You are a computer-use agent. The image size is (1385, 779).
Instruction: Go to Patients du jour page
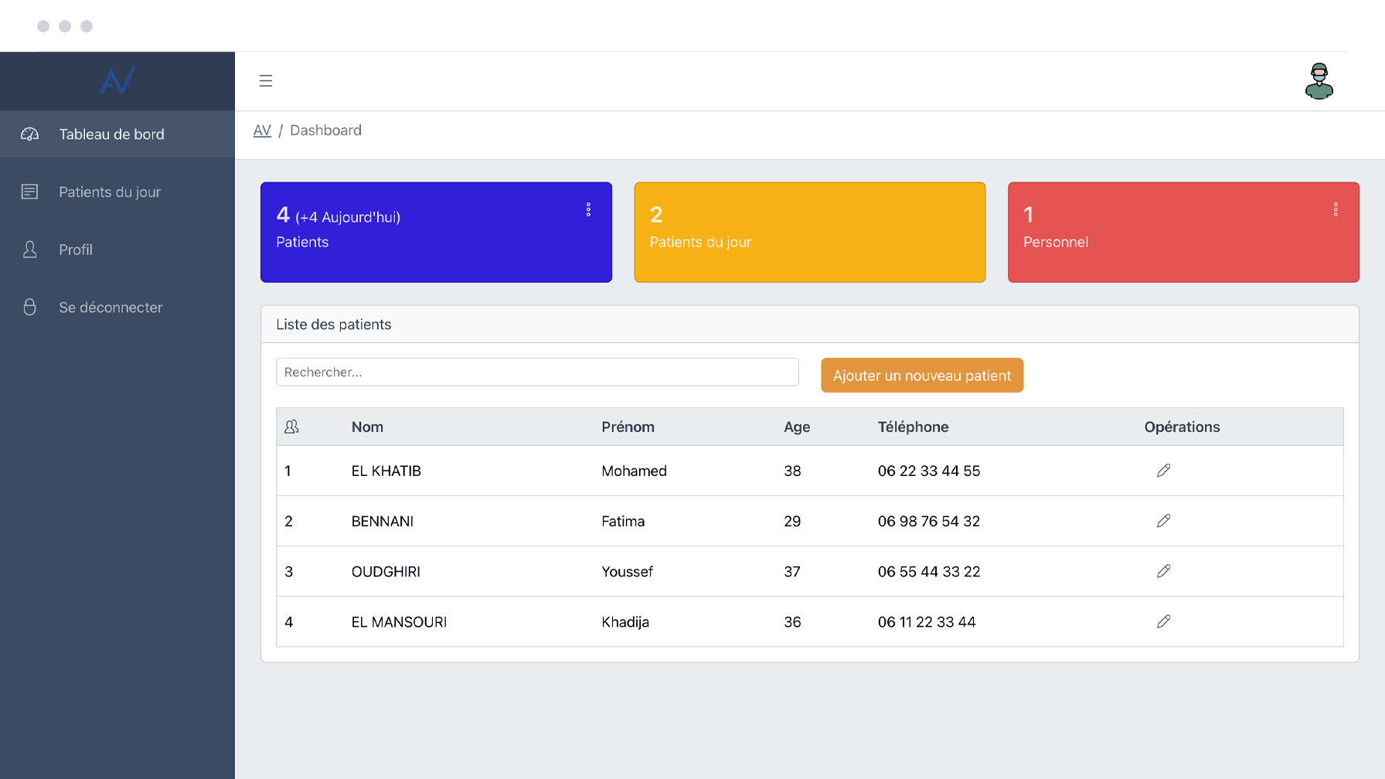pyautogui.click(x=110, y=192)
